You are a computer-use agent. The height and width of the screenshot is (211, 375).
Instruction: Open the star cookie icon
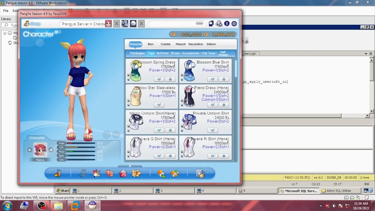137,173
